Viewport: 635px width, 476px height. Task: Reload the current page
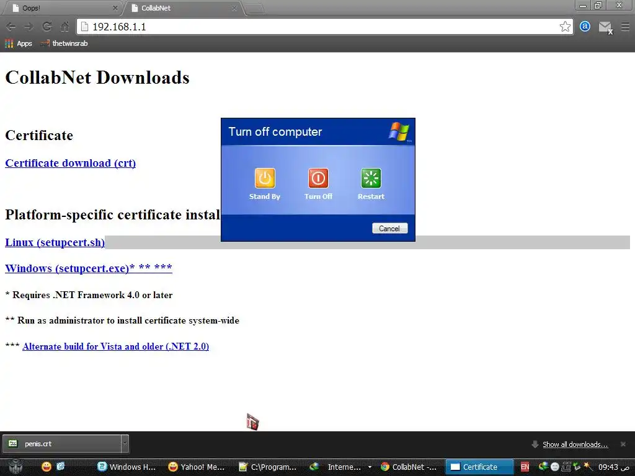47,27
